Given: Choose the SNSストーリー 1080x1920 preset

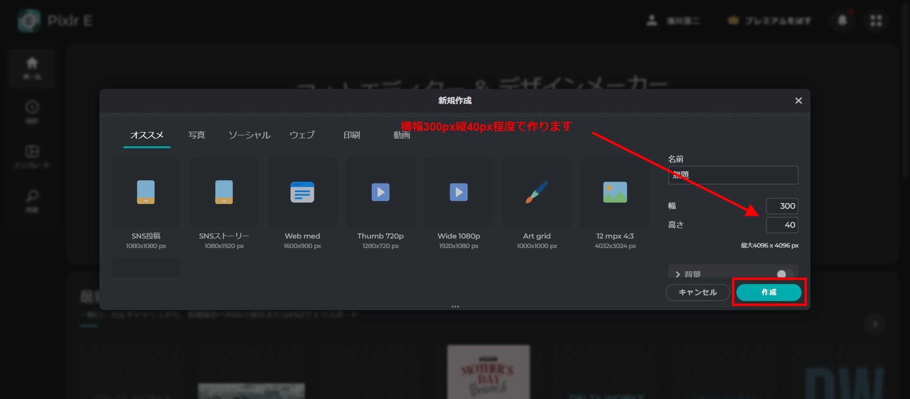Looking at the screenshot, I should tap(224, 192).
